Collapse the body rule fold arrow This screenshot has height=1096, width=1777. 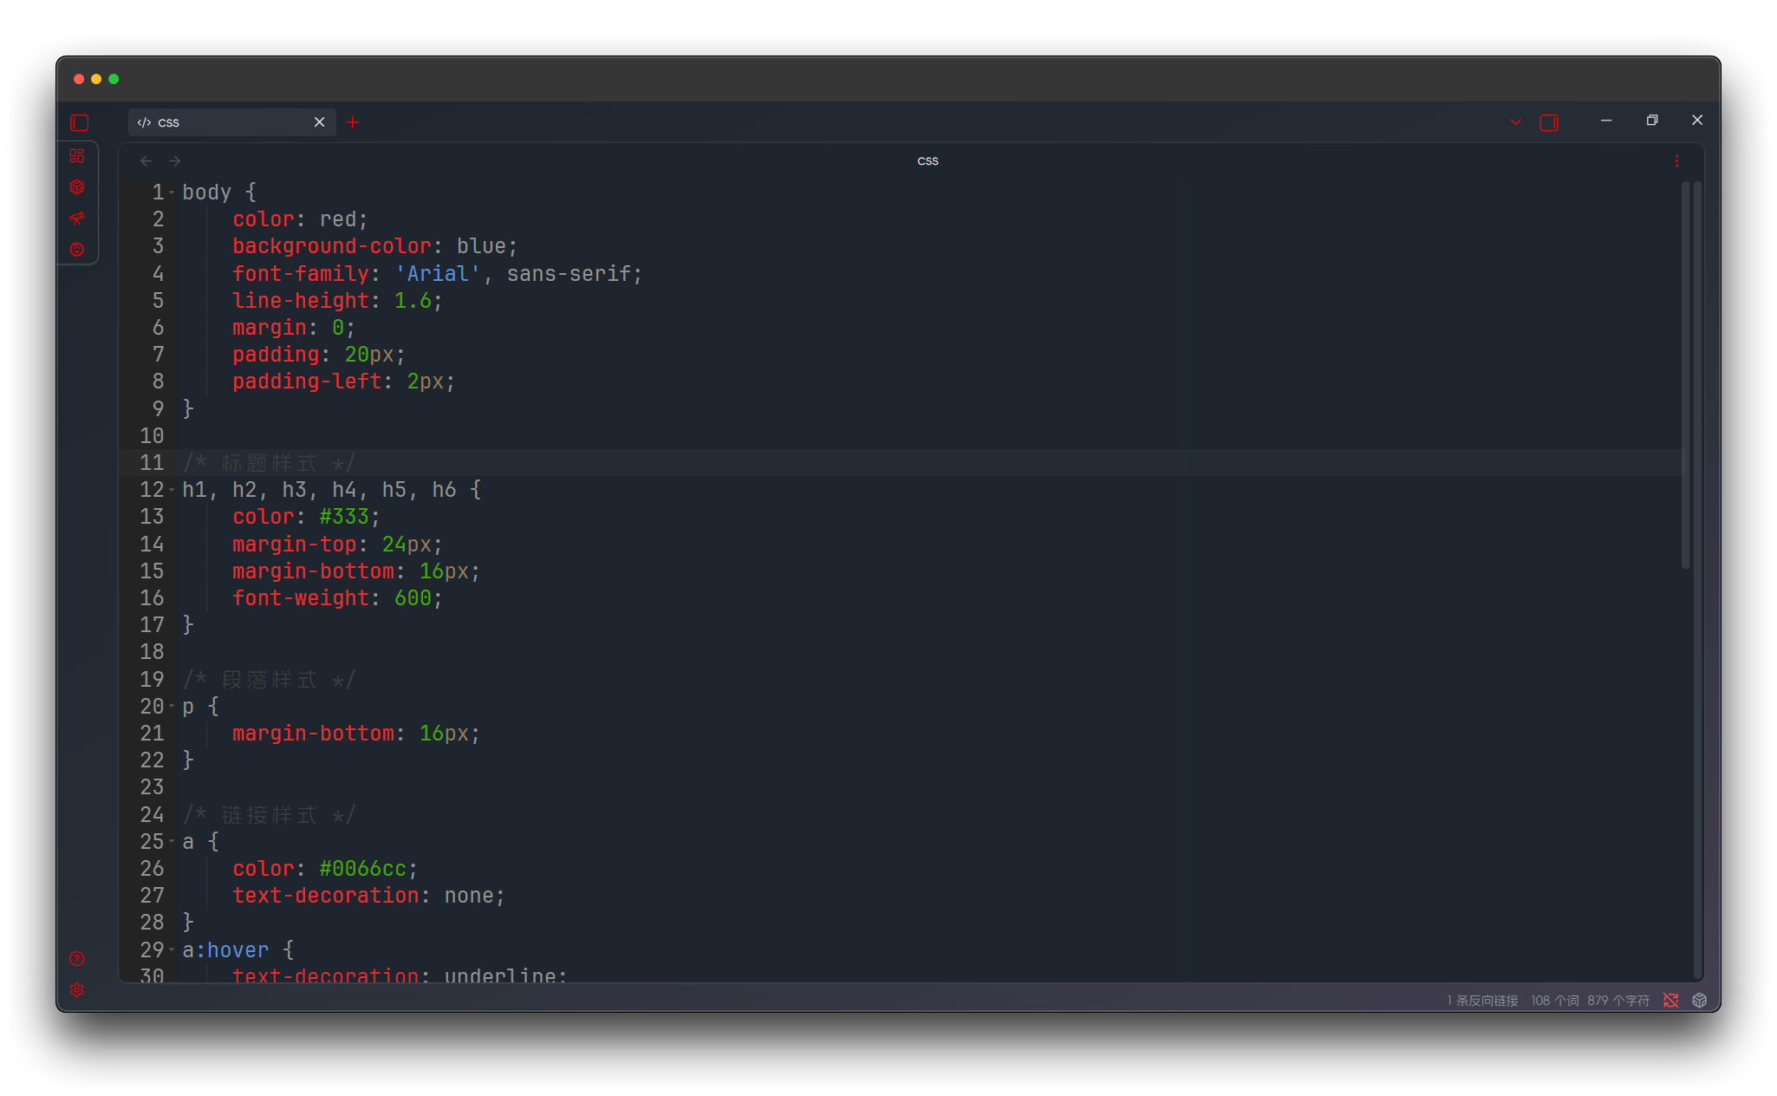point(172,192)
